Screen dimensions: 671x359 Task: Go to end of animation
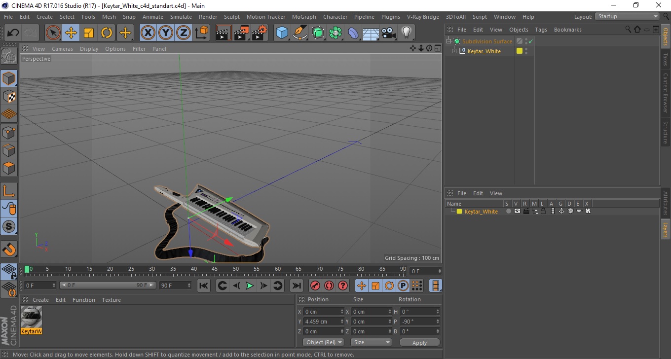pos(296,286)
